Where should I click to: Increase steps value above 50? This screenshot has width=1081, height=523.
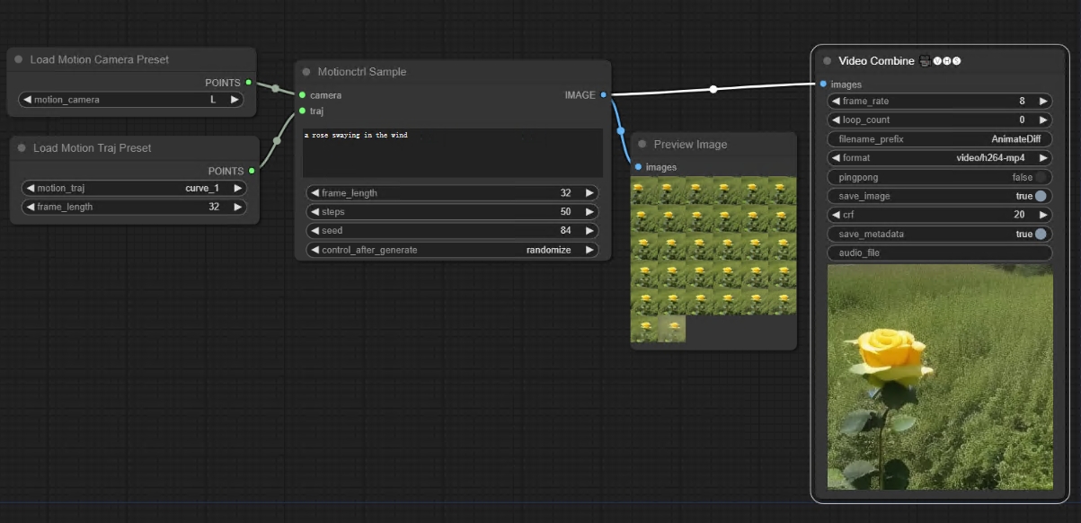[x=589, y=212]
